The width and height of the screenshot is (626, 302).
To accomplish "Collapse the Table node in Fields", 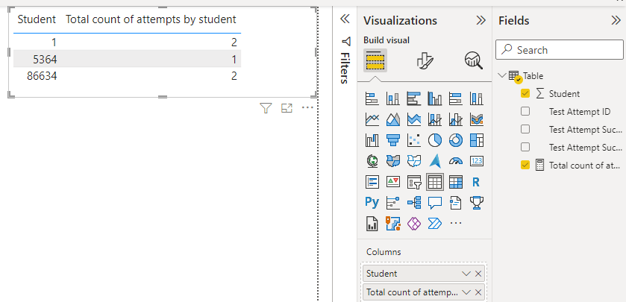I will tap(503, 75).
